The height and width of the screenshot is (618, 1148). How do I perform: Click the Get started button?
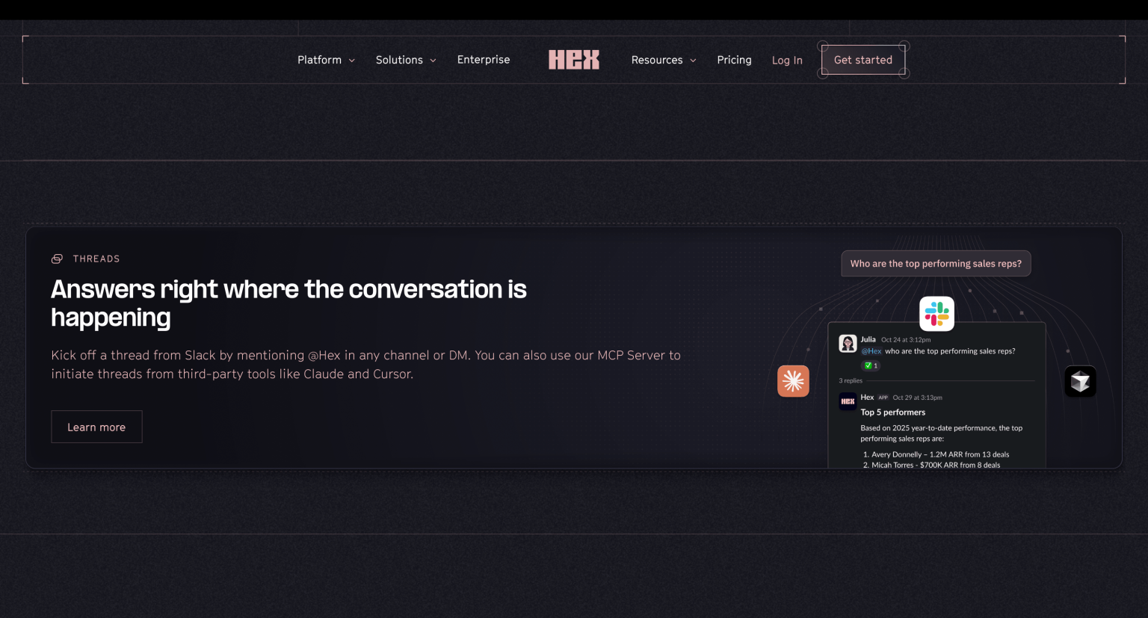pyautogui.click(x=863, y=60)
